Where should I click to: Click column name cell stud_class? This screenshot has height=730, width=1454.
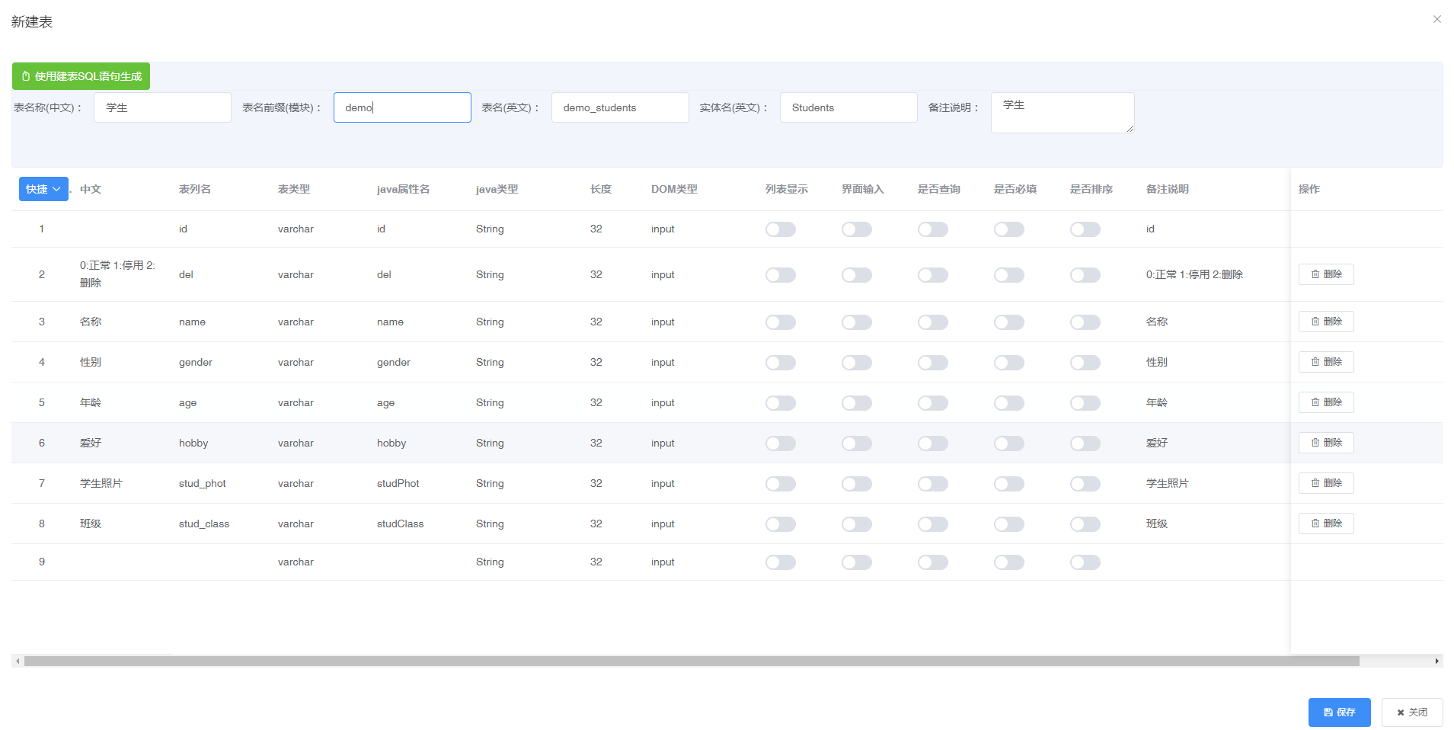(204, 523)
